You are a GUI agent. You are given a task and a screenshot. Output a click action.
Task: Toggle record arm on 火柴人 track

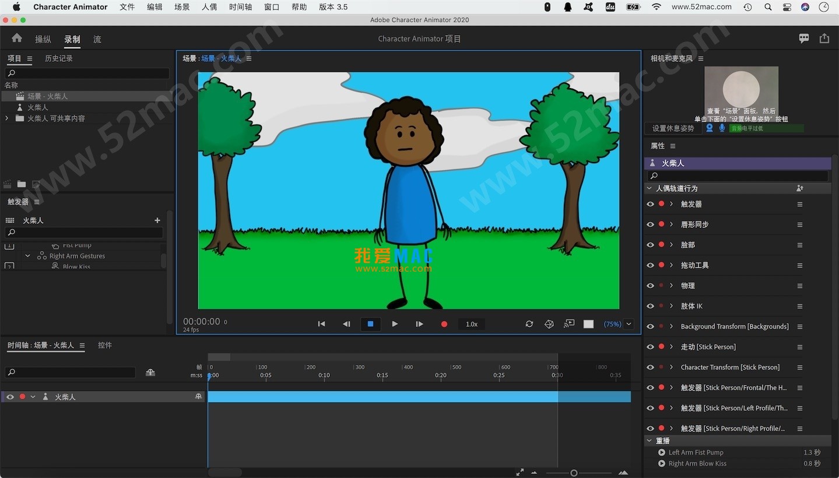(22, 396)
